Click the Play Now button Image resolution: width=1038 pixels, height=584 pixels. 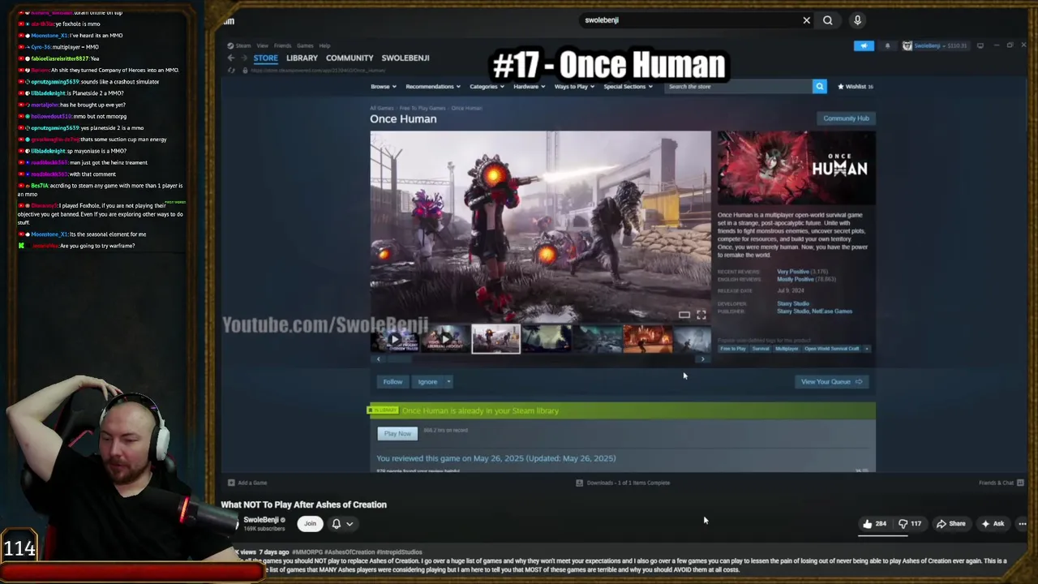(x=397, y=434)
